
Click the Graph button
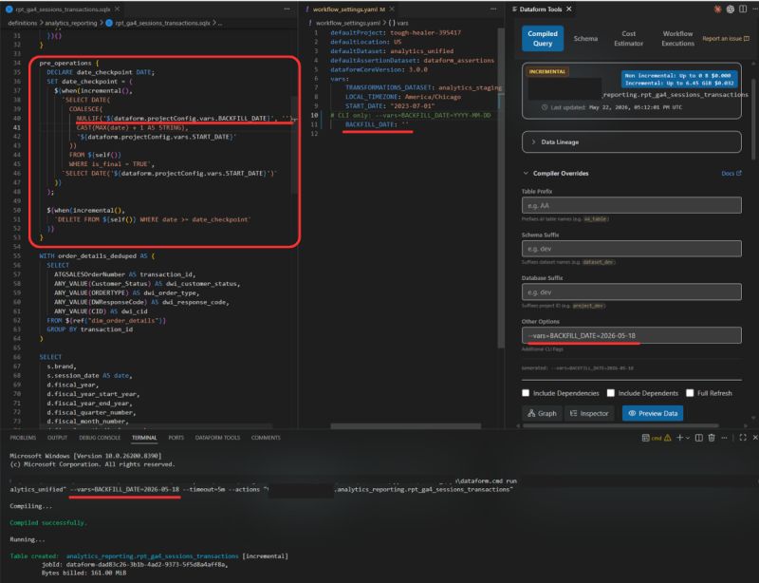(x=542, y=413)
